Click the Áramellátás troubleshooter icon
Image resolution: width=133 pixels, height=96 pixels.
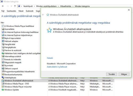coord(3,29)
